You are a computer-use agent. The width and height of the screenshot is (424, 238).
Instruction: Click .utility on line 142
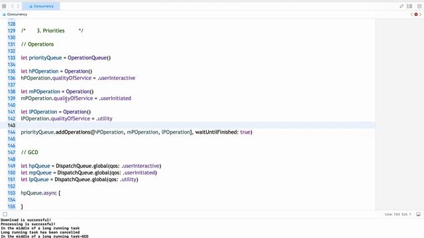pos(104,118)
